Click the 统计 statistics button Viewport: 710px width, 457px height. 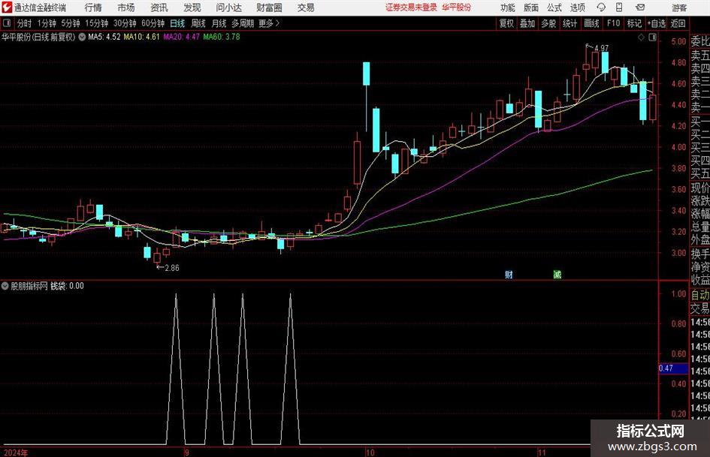pos(570,23)
